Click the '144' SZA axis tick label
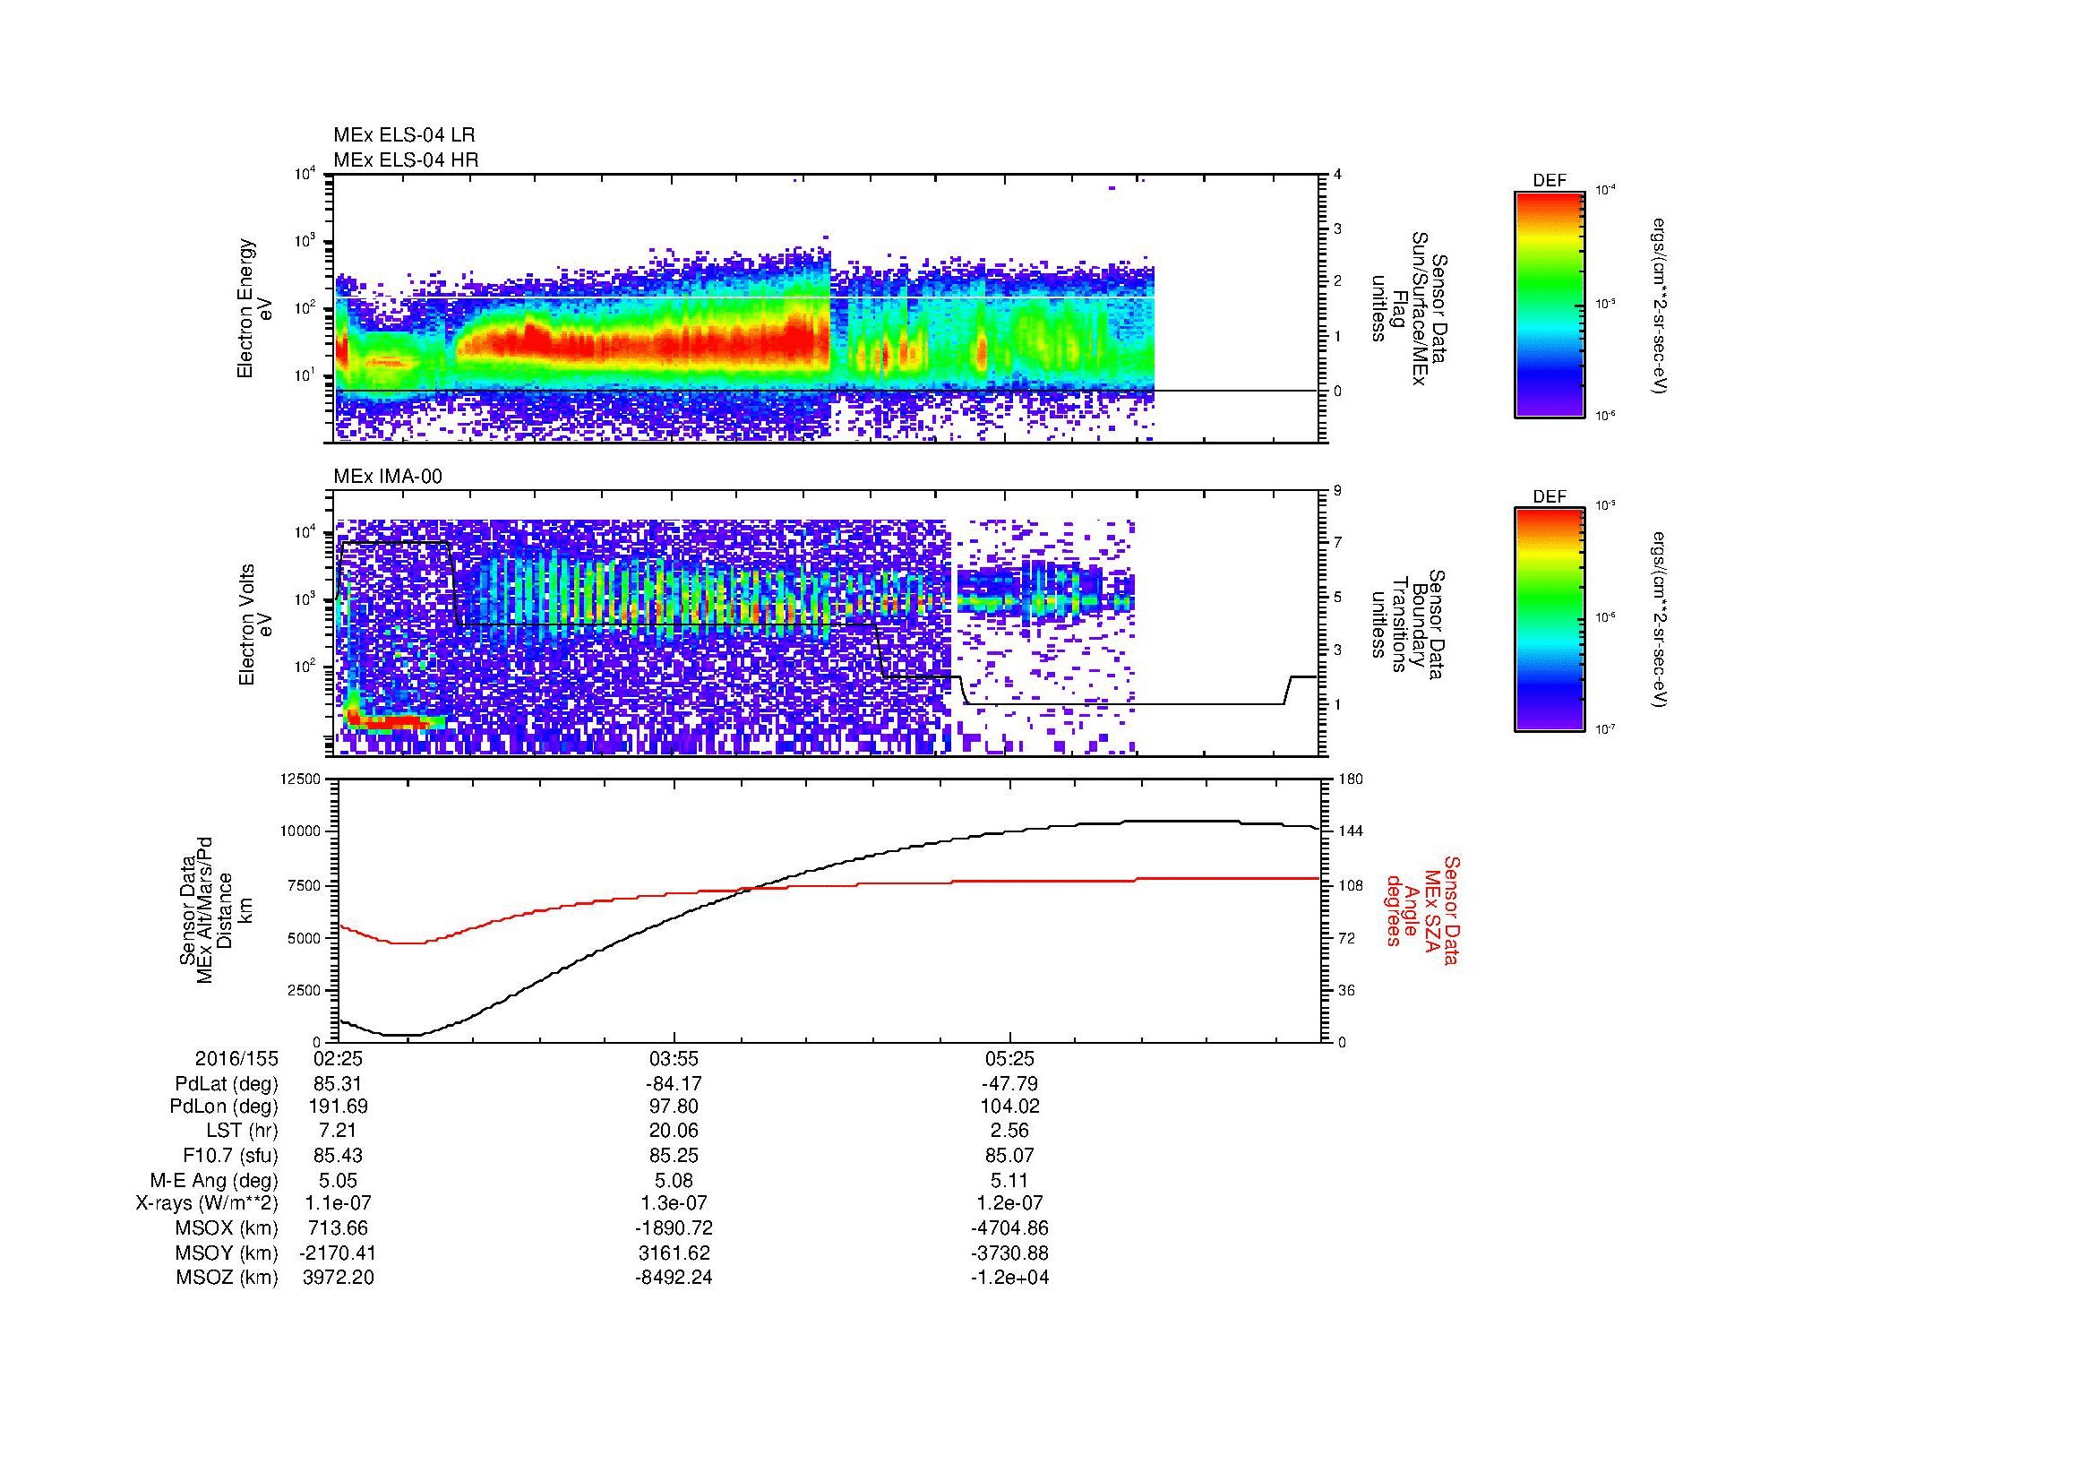 point(1350,831)
